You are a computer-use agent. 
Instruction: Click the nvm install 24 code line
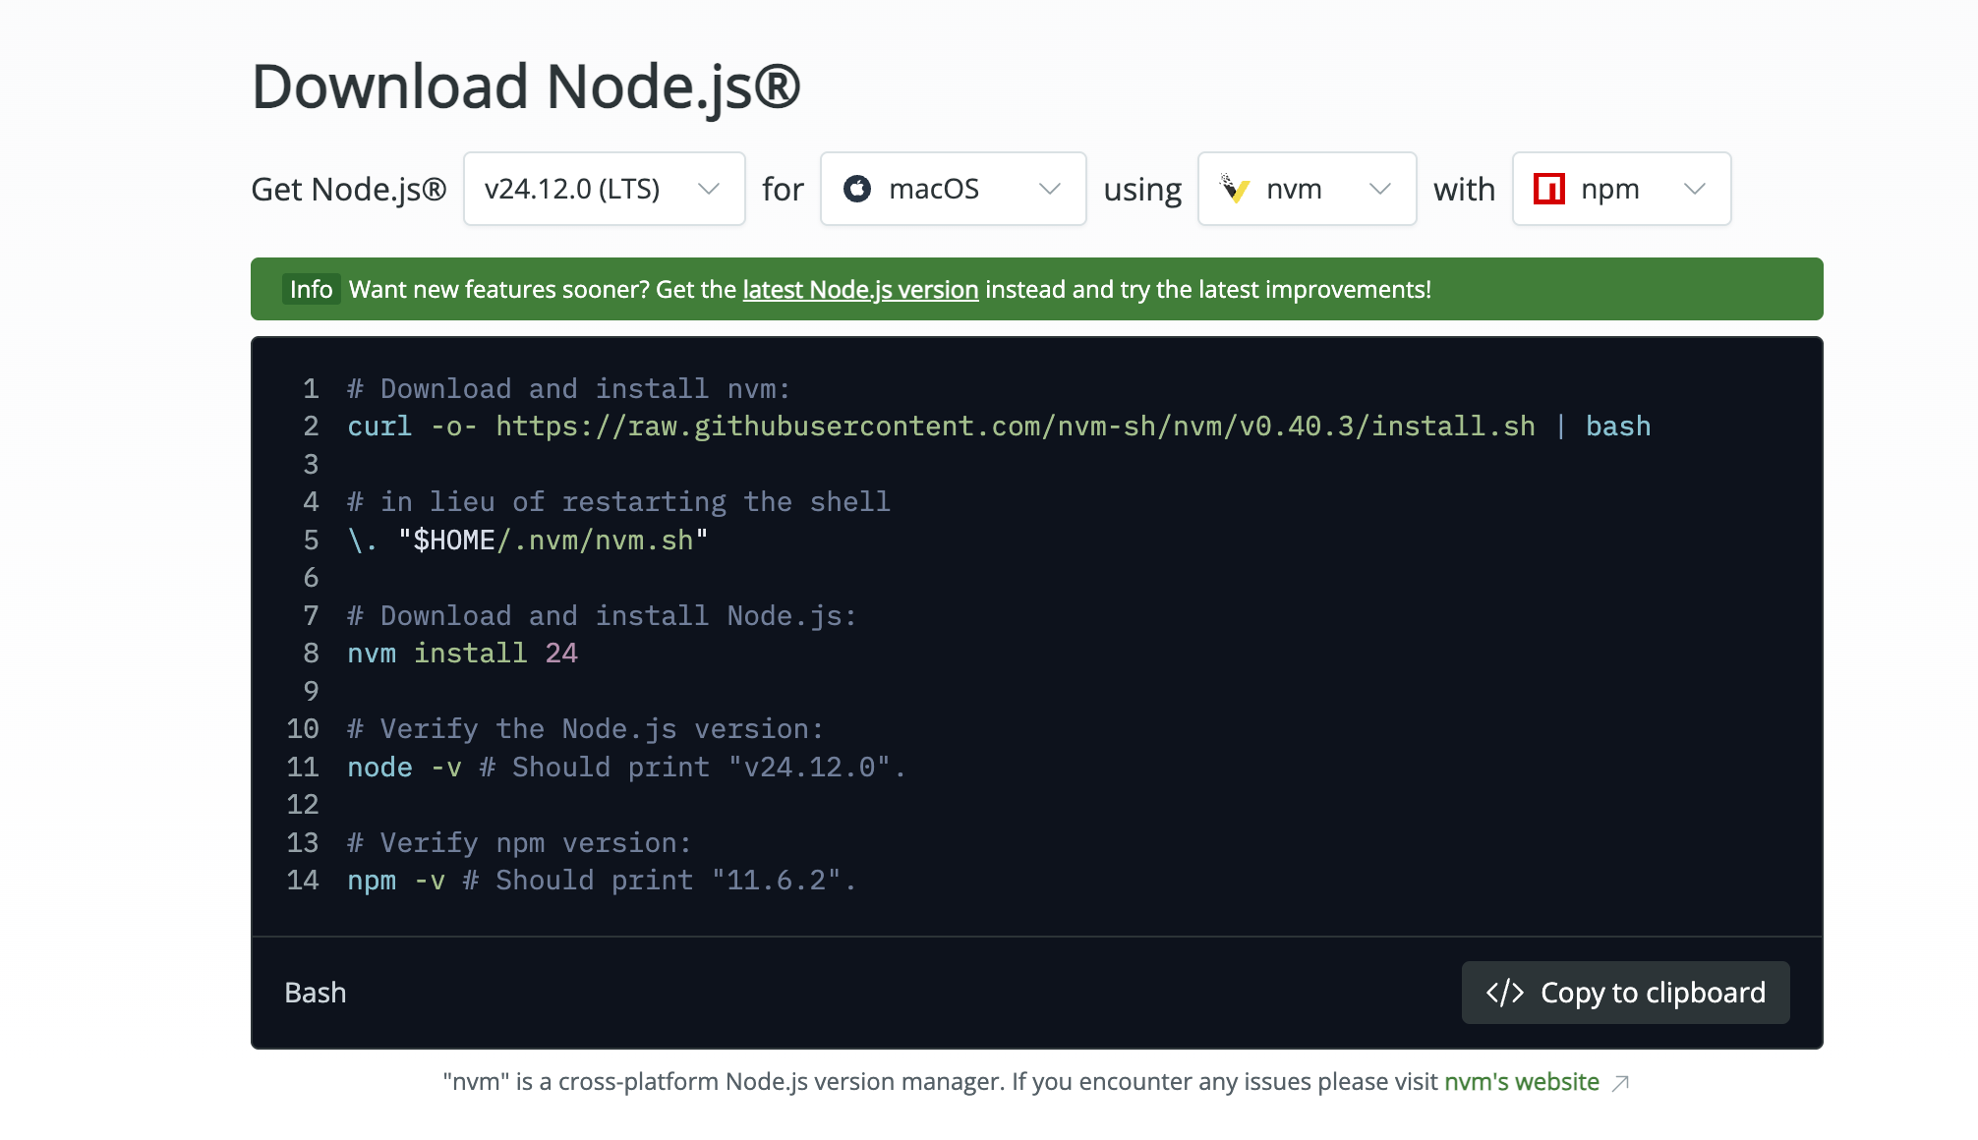(x=462, y=654)
